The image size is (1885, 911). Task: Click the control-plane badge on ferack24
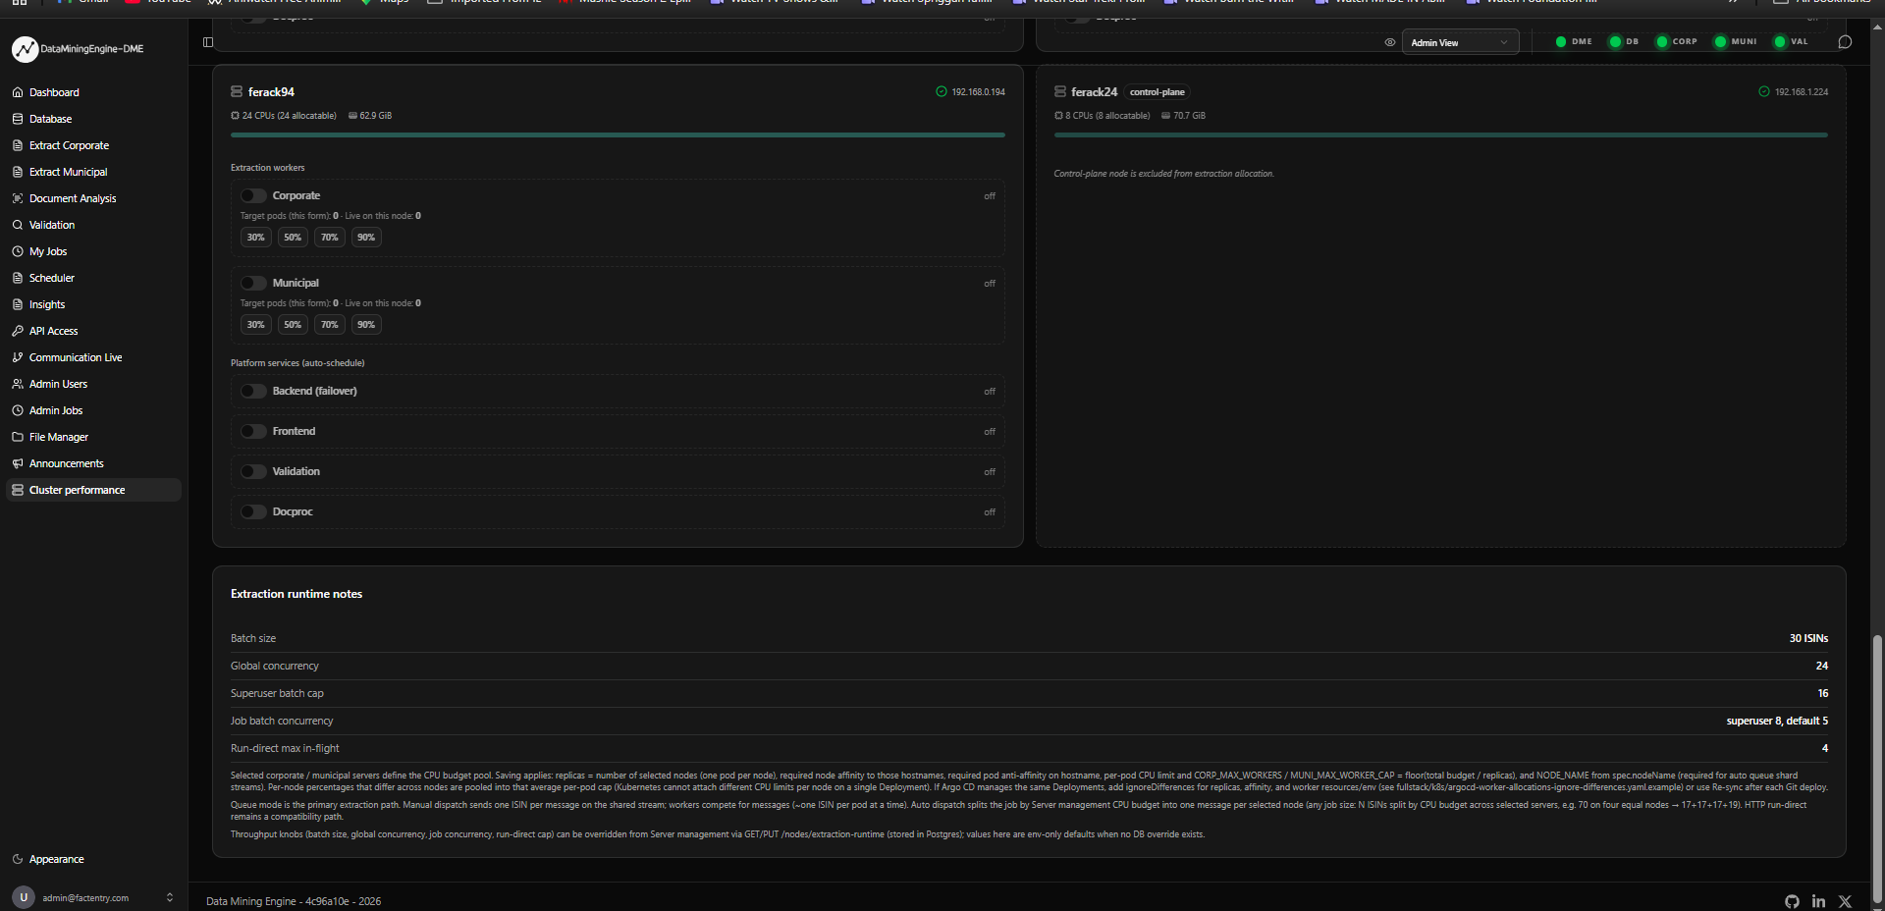(1158, 92)
